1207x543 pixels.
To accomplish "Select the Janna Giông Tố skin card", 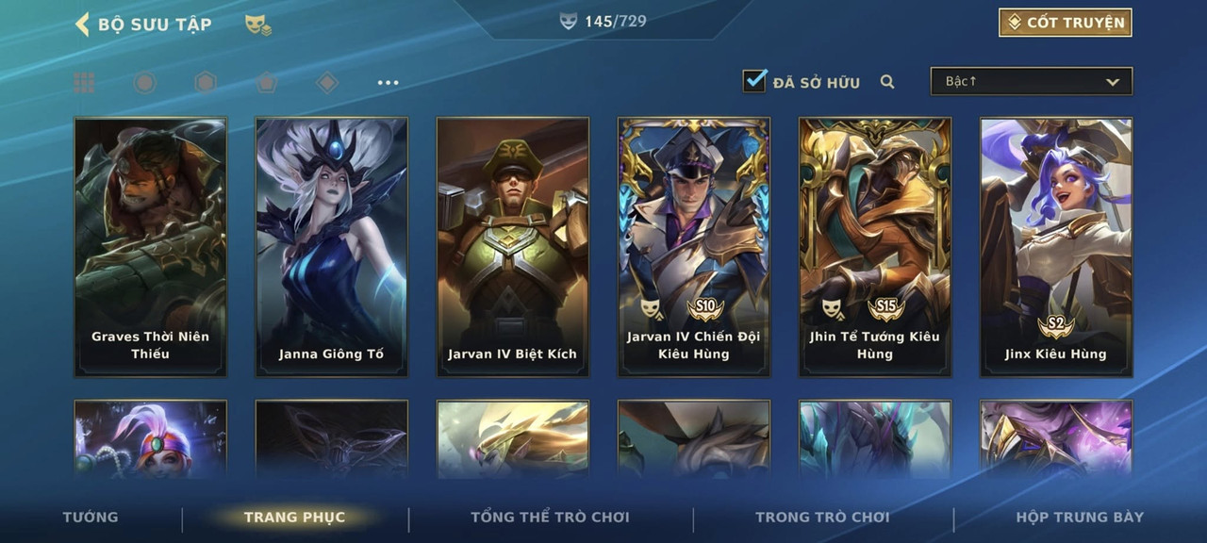I will click(332, 247).
